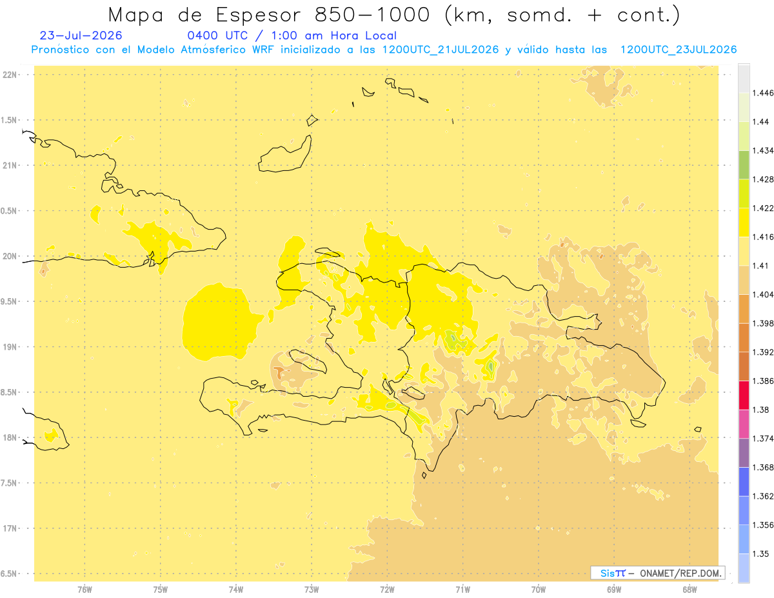Pick the yellow-green swatch between 1.422 and 1.428
The image size is (774, 598).
click(744, 194)
